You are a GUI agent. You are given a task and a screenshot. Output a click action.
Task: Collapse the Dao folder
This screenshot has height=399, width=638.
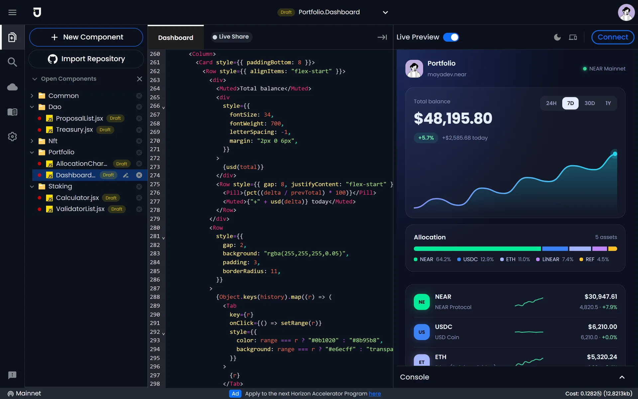pos(32,107)
